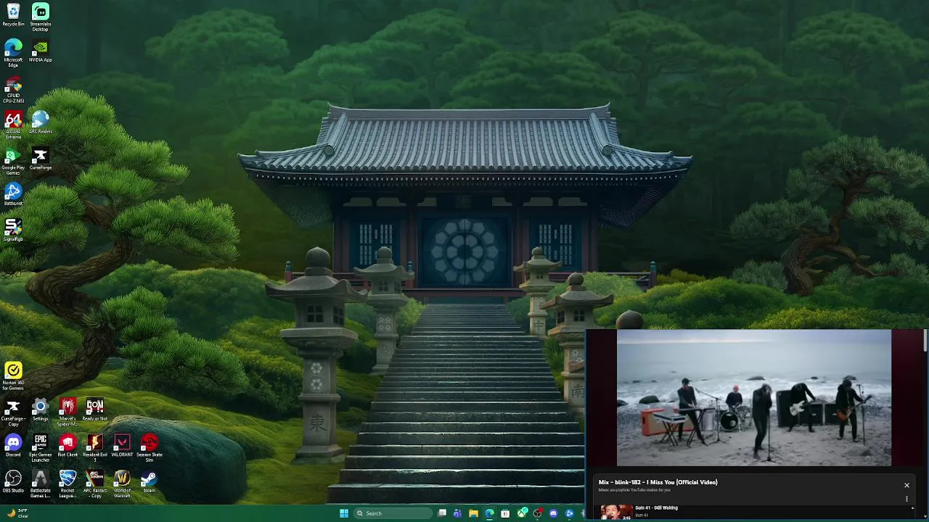
Task: Select the Norton 360 for Gamers icon
Action: pos(13,376)
